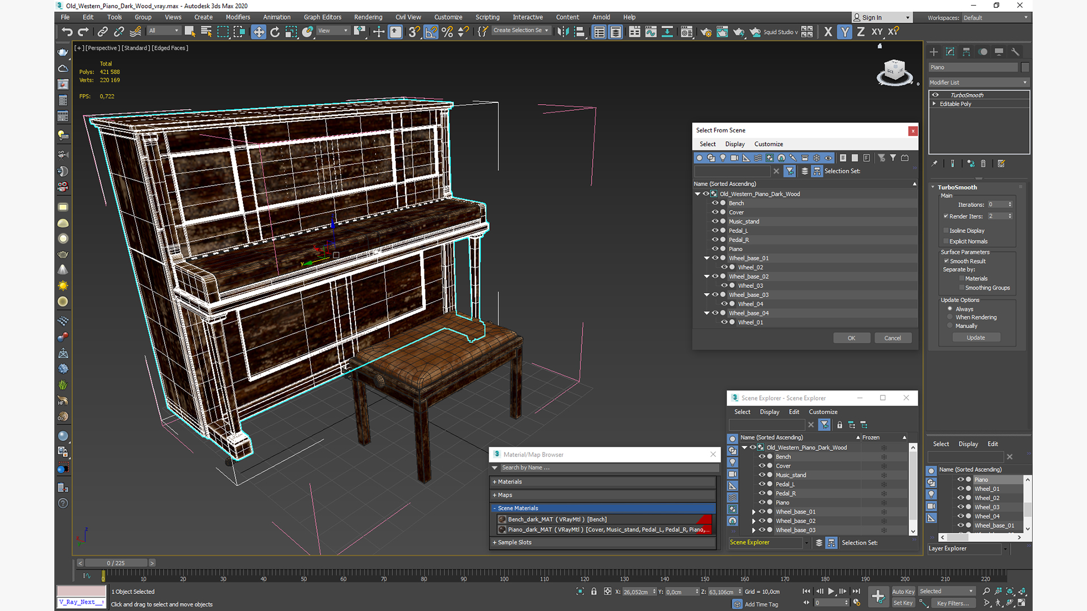Toggle the Percent Snap icon

447,32
